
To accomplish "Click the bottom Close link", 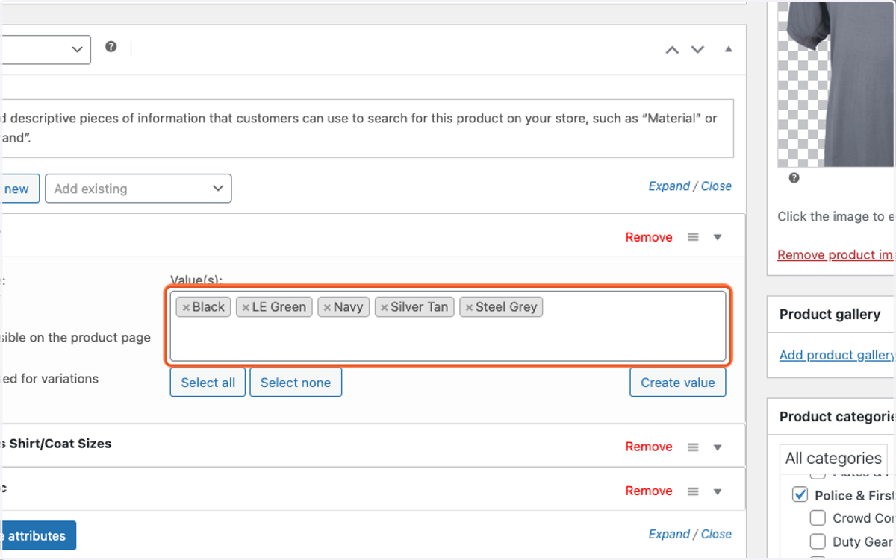I will [x=716, y=534].
